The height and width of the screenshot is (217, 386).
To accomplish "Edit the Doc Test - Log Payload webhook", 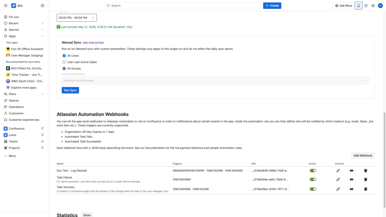I will click(338, 171).
